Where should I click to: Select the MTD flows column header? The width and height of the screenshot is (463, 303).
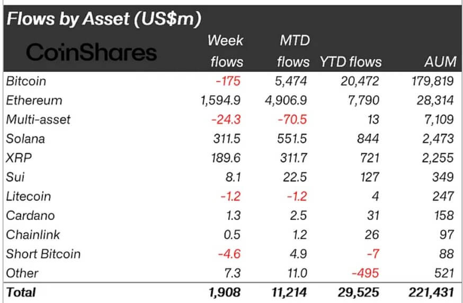pyautogui.click(x=293, y=51)
